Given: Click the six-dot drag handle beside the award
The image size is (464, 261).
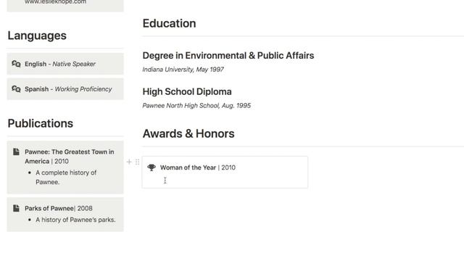Looking at the screenshot, I should tap(137, 162).
